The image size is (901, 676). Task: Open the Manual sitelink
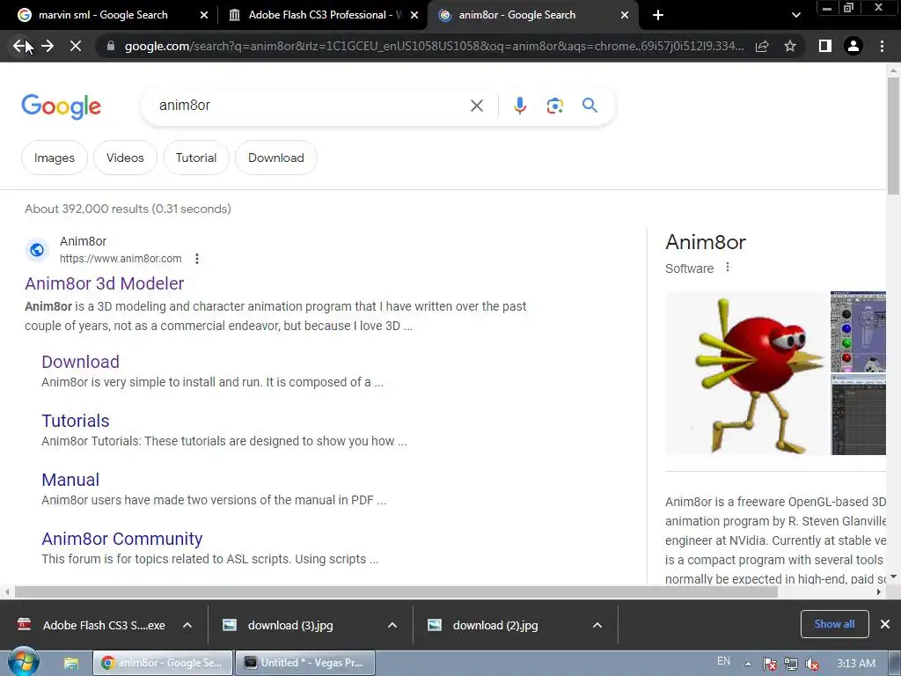(70, 480)
